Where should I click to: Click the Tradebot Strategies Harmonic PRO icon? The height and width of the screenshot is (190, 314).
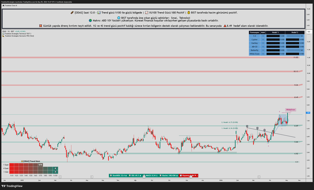point(3,36)
